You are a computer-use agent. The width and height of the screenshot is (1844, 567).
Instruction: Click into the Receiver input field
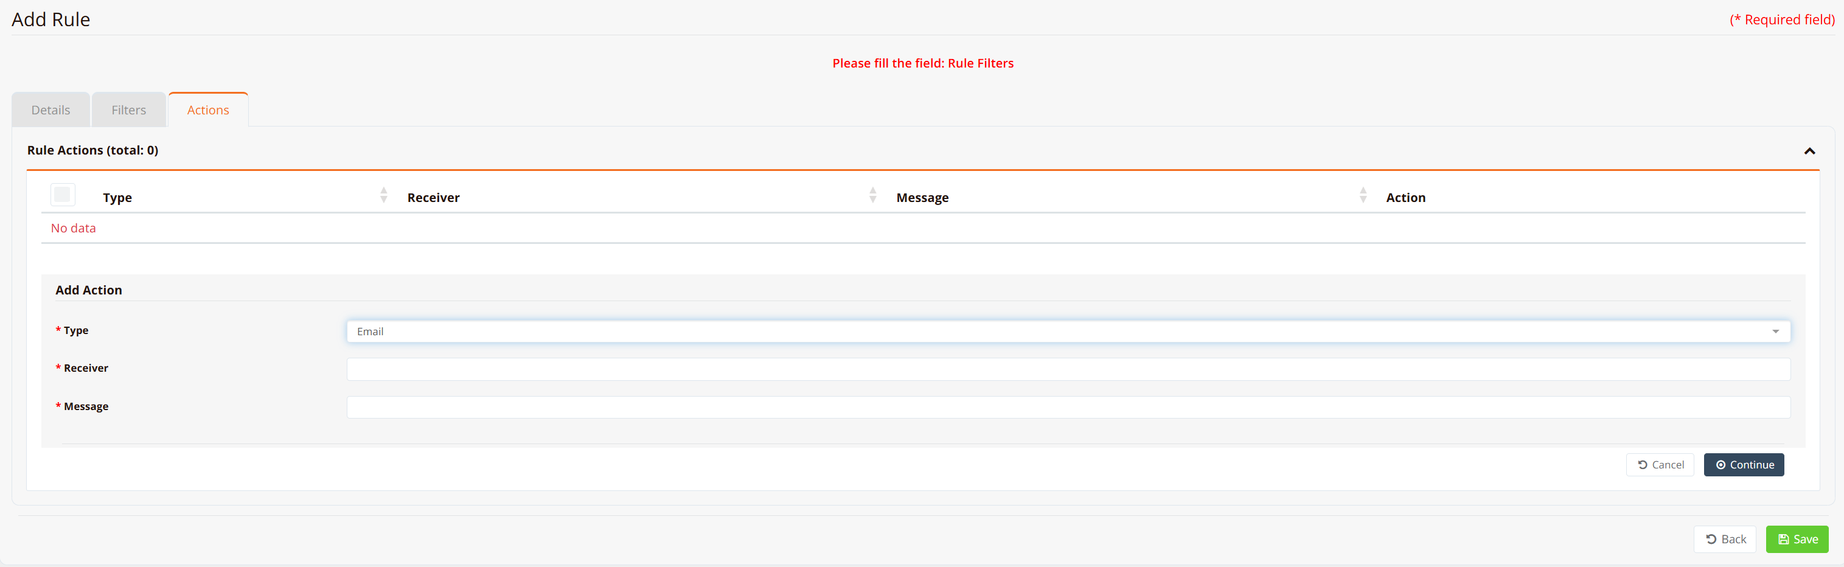[1068, 369]
